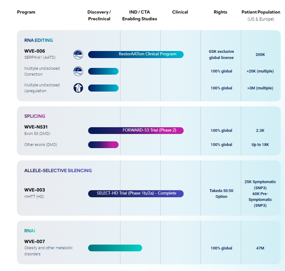Click the Other exons (DMD) progress bar
285x271 pixels.
(103, 145)
